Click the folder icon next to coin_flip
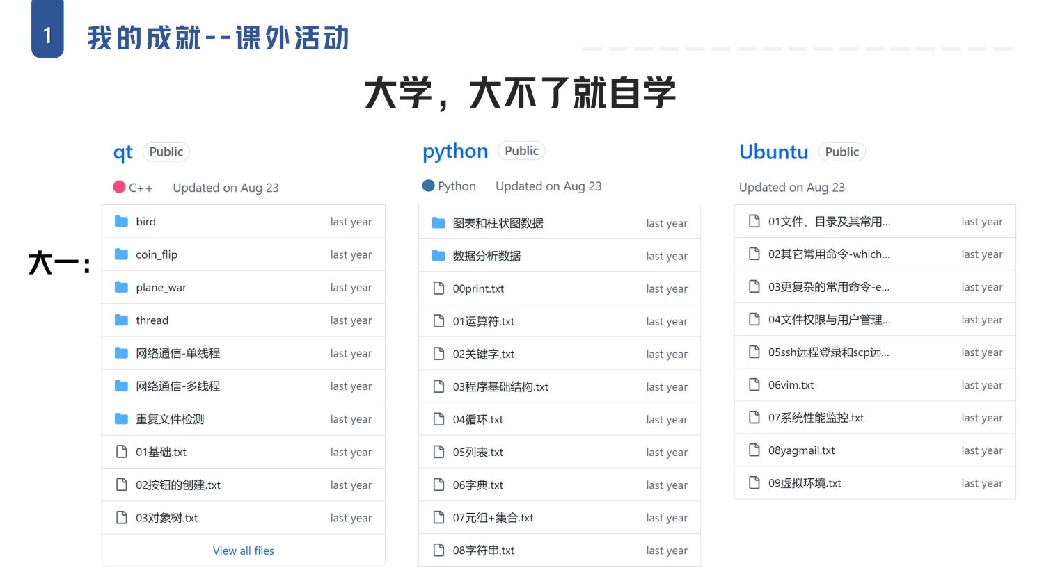 click(121, 254)
